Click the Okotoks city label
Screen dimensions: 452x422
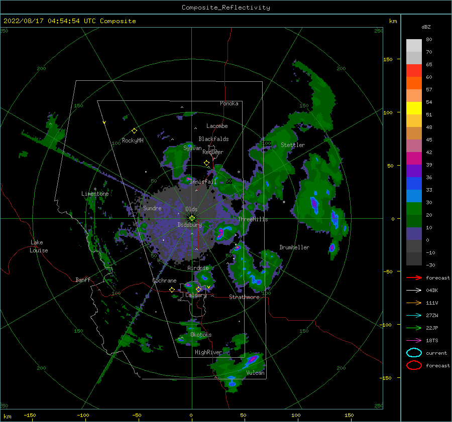pos(201,335)
